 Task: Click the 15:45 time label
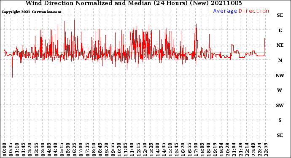[176, 150]
